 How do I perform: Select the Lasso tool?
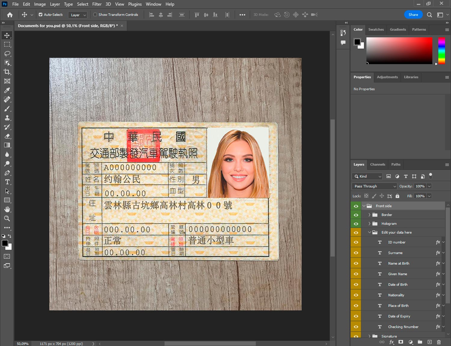click(7, 54)
